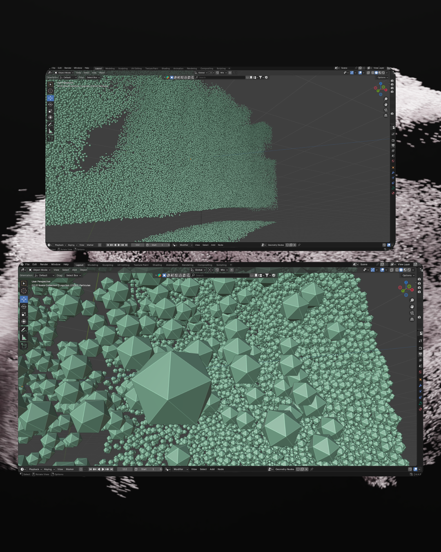Viewport: 441px width, 552px height.
Task: Select the Scale tool in lower Blender window
Action: pyautogui.click(x=24, y=314)
